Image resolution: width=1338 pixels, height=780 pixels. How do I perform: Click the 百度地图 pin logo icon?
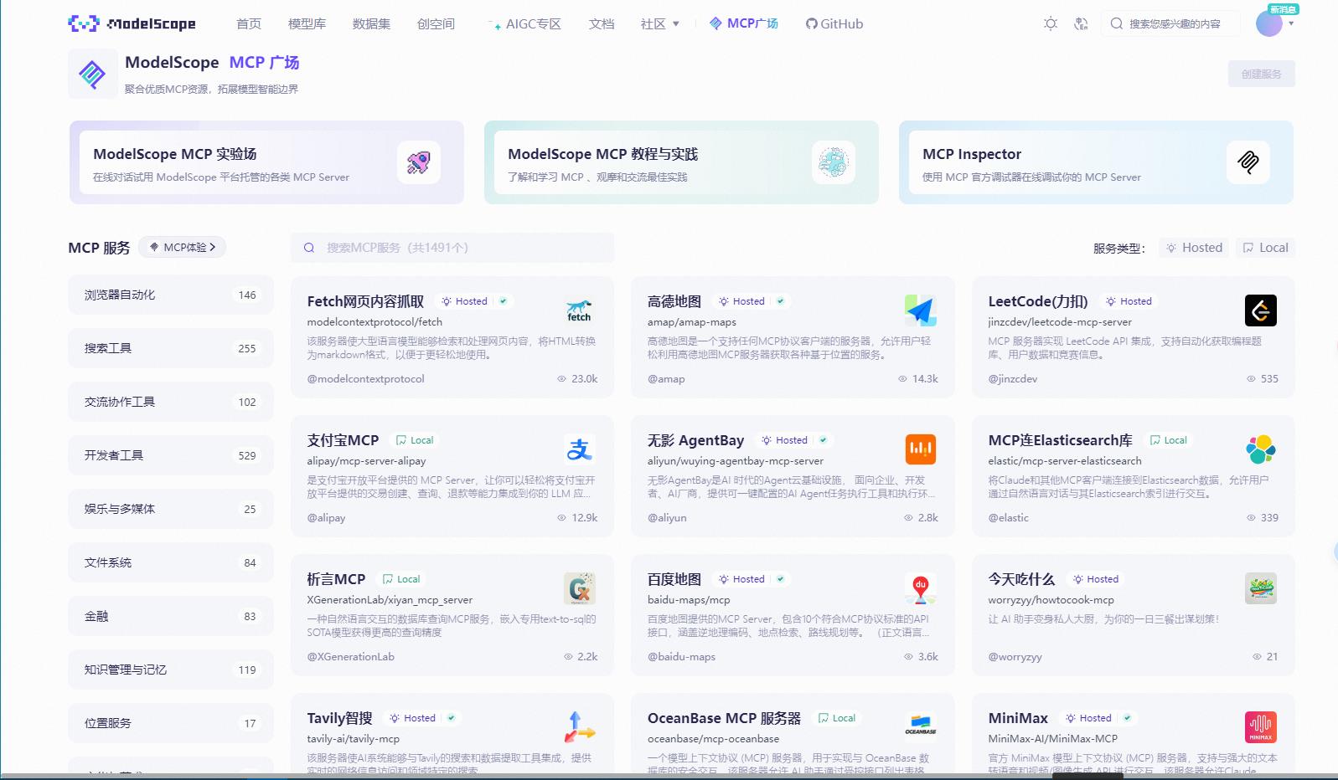click(x=920, y=588)
